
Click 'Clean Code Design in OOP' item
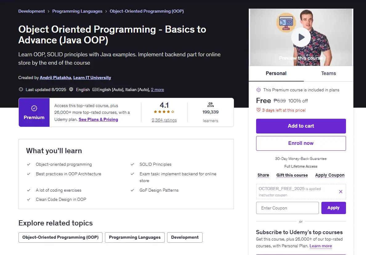pyautogui.click(x=61, y=199)
